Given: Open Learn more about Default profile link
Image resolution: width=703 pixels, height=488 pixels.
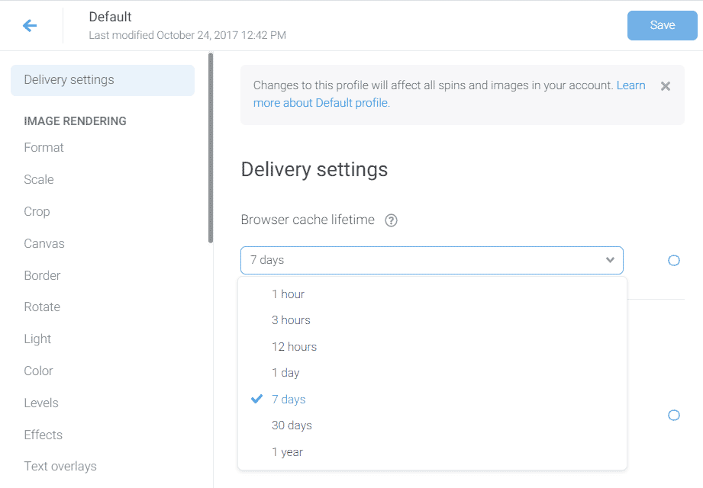Looking at the screenshot, I should point(321,103).
